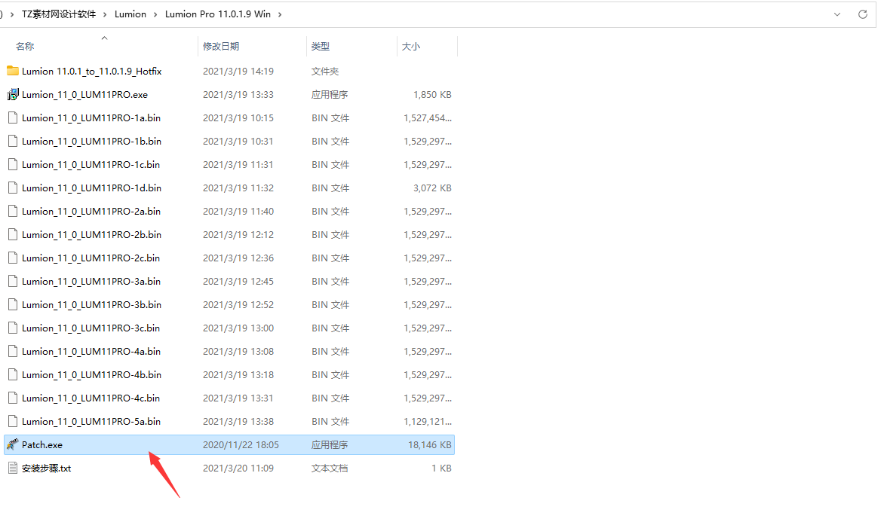Select the Lumion 11.0.1_to_11.0.1.9_Hotfix folder name
The image size is (884, 531).
(x=92, y=71)
